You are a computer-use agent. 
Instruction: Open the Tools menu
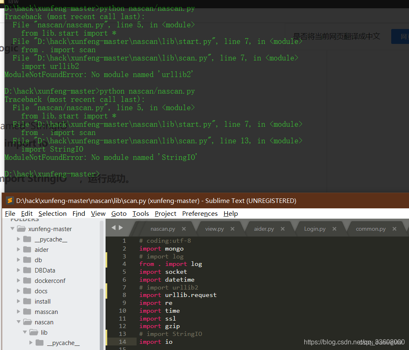[x=141, y=213]
